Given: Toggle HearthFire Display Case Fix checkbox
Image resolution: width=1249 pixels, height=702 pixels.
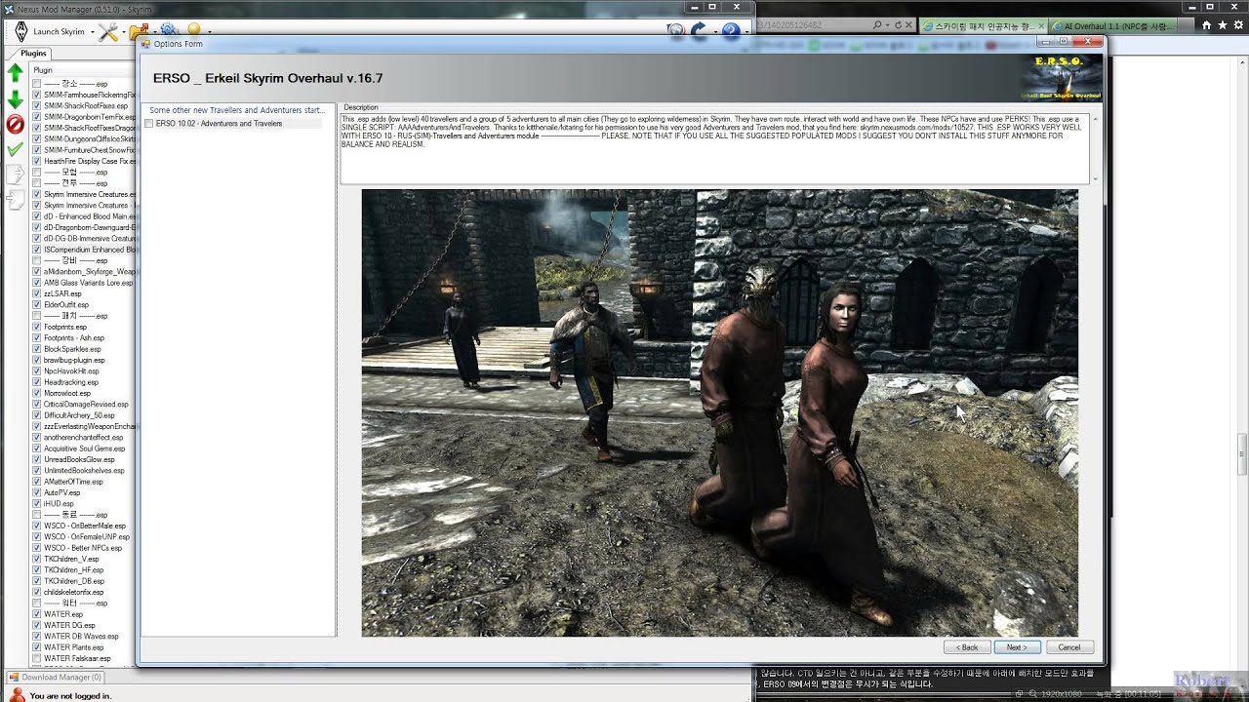Looking at the screenshot, I should [37, 161].
